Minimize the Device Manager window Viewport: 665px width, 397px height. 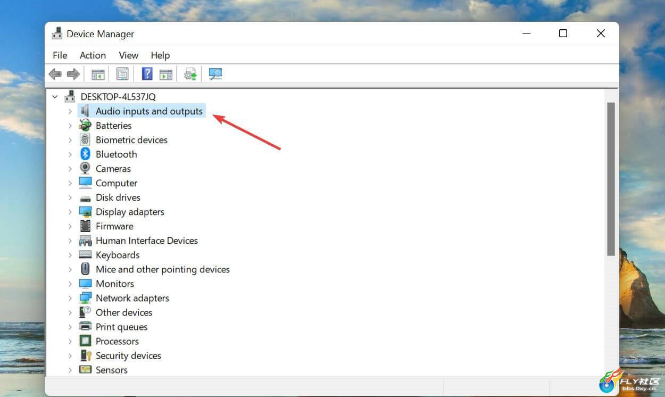coord(526,34)
